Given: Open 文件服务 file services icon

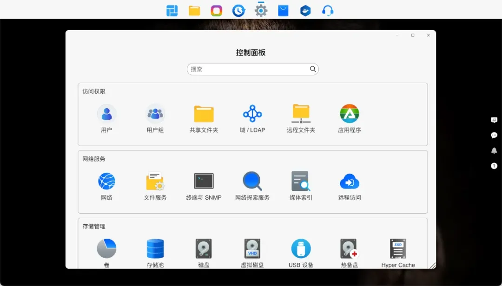Looking at the screenshot, I should pos(155,181).
